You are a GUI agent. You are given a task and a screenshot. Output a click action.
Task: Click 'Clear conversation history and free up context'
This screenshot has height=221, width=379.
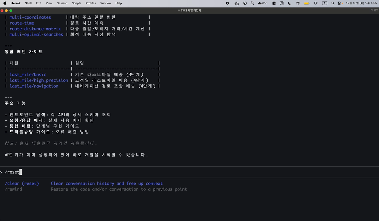tap(107, 183)
